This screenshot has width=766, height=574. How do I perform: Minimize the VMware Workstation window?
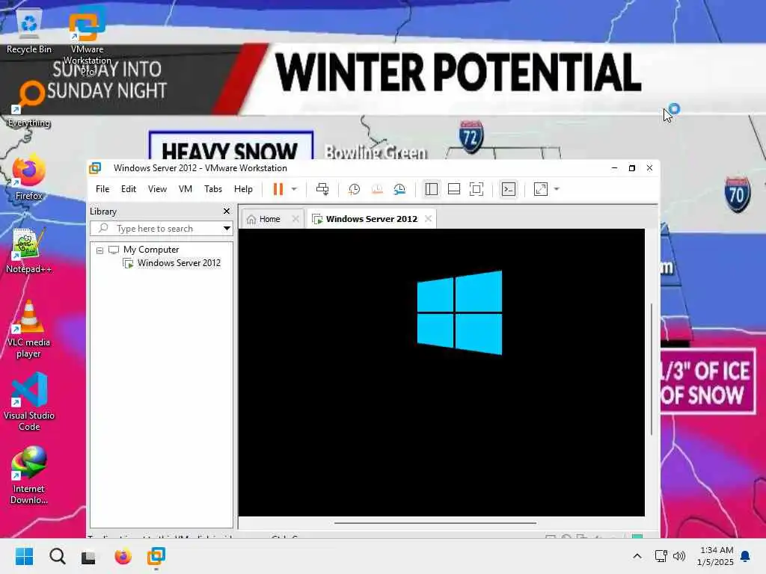tap(615, 168)
